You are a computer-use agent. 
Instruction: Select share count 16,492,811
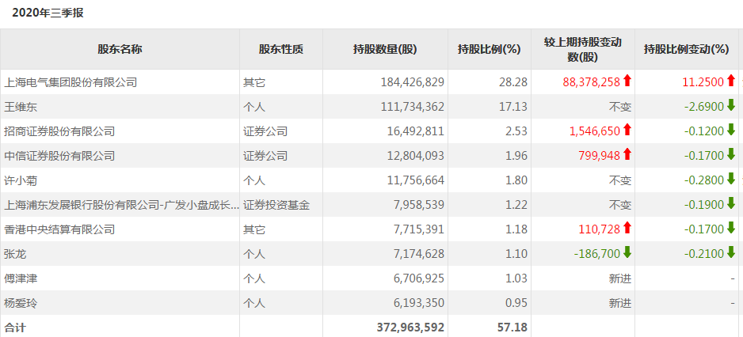[415, 131]
